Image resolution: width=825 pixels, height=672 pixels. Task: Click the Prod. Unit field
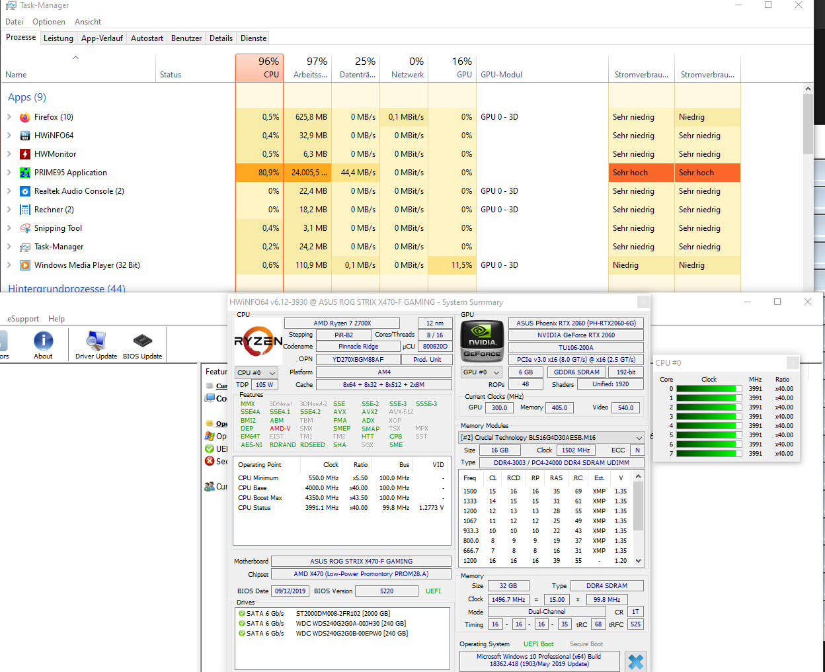click(427, 359)
